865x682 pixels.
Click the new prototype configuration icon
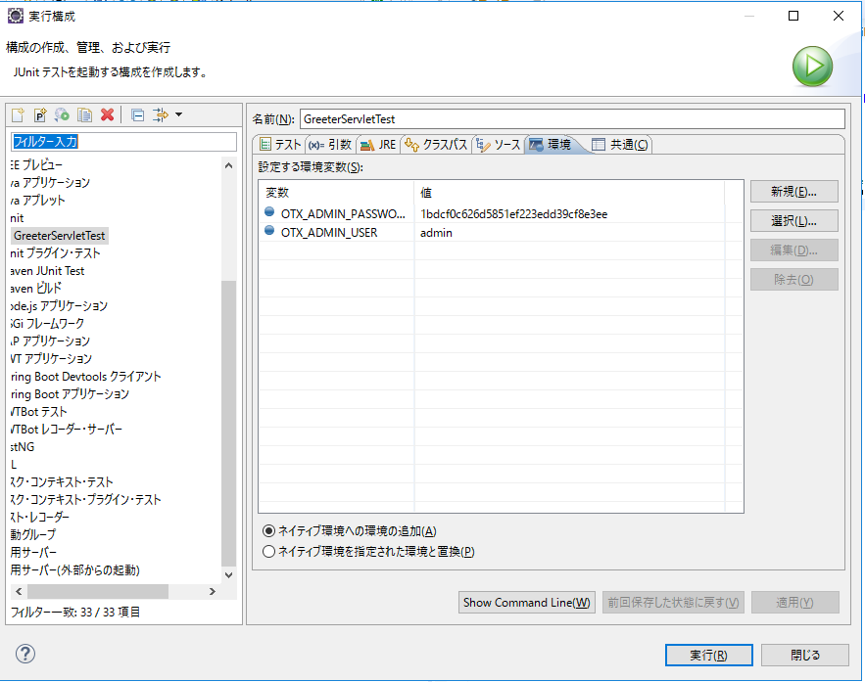(x=40, y=115)
